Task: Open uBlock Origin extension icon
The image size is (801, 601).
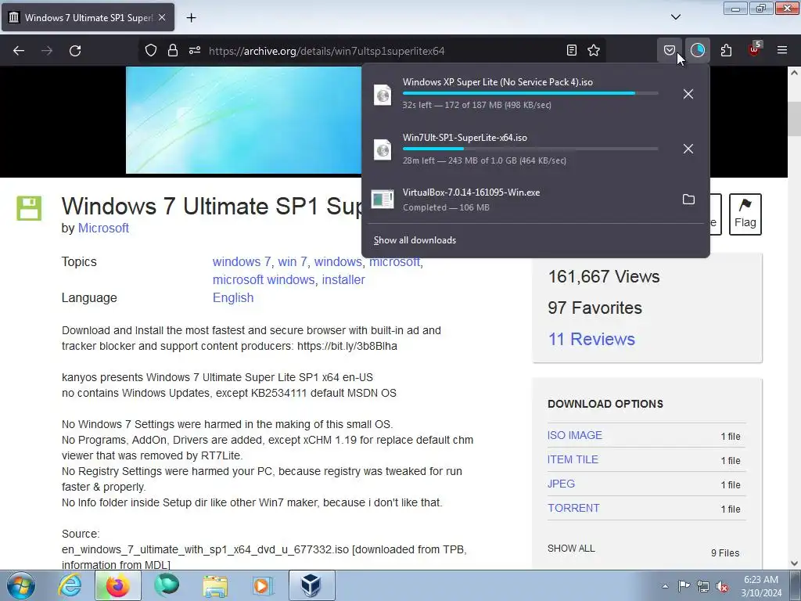Action: point(755,49)
